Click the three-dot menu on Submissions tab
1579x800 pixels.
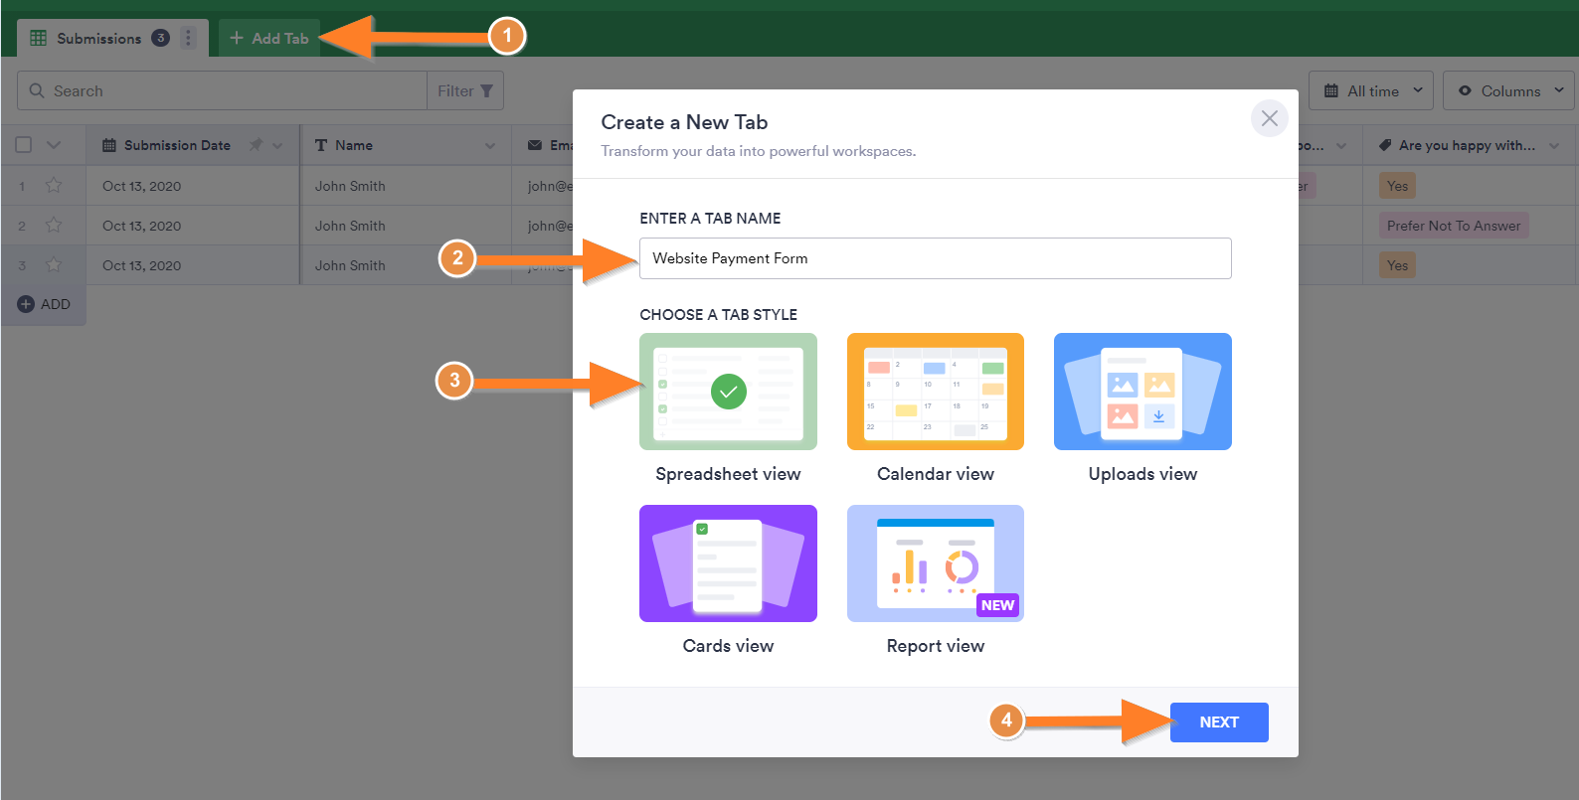click(188, 38)
